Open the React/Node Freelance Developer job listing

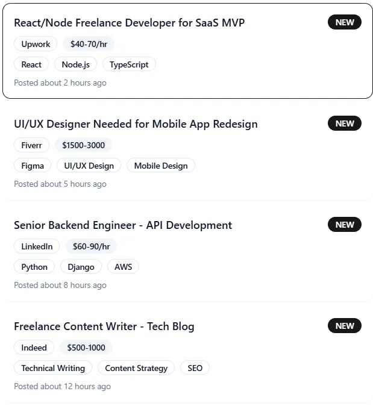pyautogui.click(x=129, y=23)
